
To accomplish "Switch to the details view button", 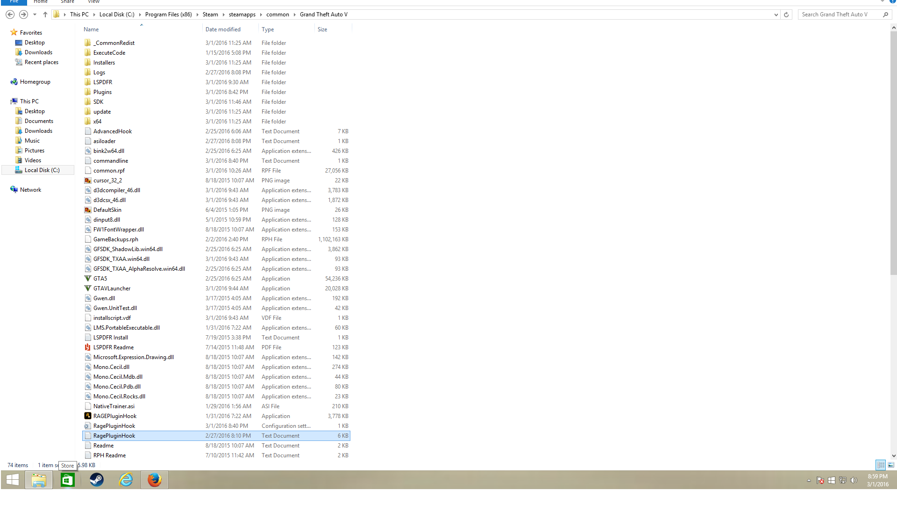I will coord(881,465).
